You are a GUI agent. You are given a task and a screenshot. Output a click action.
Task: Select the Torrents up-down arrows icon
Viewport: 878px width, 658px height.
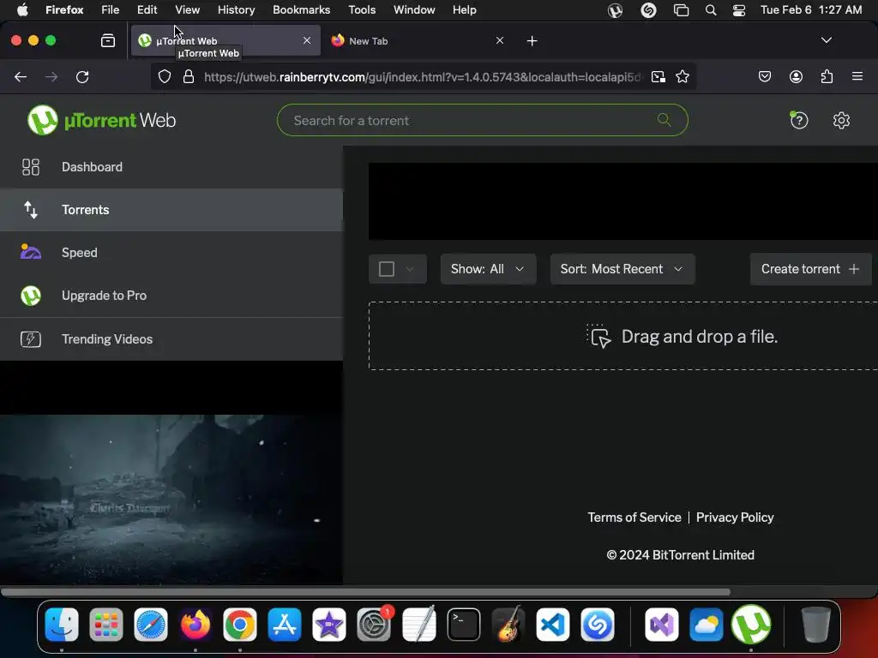coord(31,210)
